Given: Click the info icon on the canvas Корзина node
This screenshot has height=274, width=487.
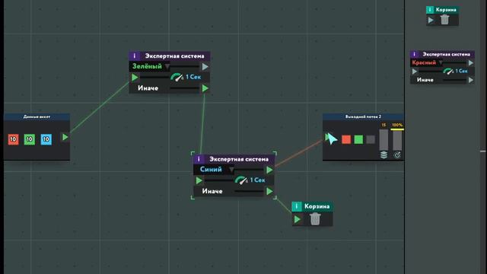Looking at the screenshot, I should tap(296, 206).
